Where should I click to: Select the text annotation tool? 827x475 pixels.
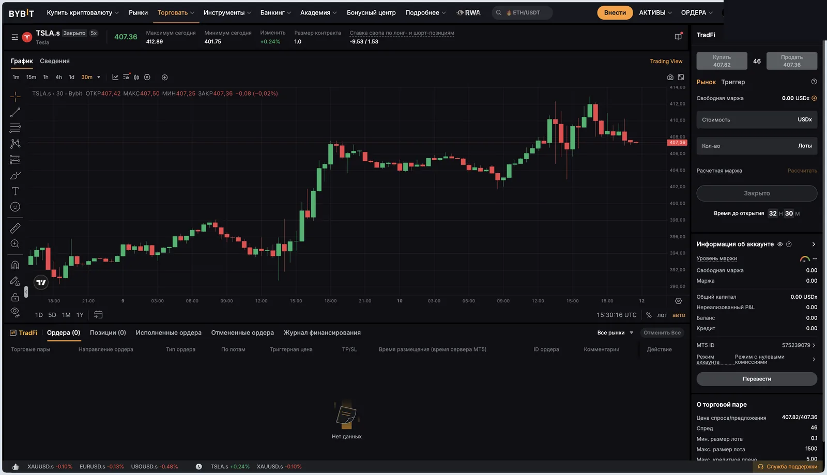[x=15, y=191]
